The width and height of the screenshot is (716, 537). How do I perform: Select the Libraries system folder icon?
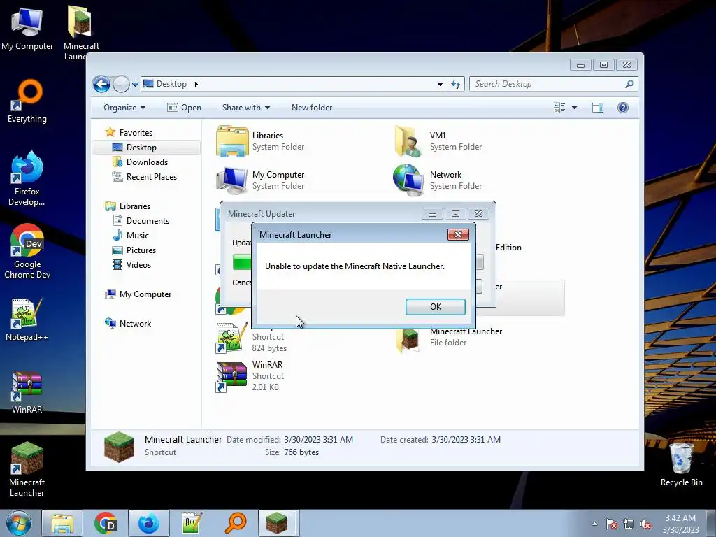[232, 141]
